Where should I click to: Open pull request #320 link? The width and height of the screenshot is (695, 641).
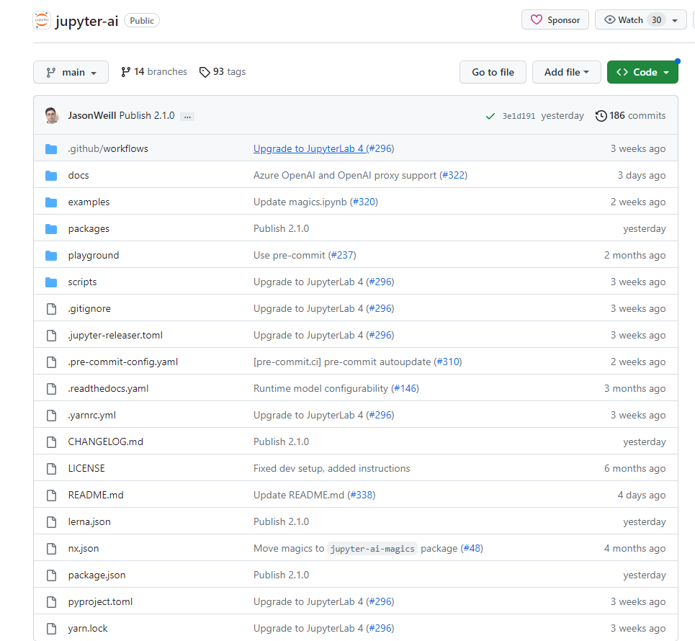point(364,202)
